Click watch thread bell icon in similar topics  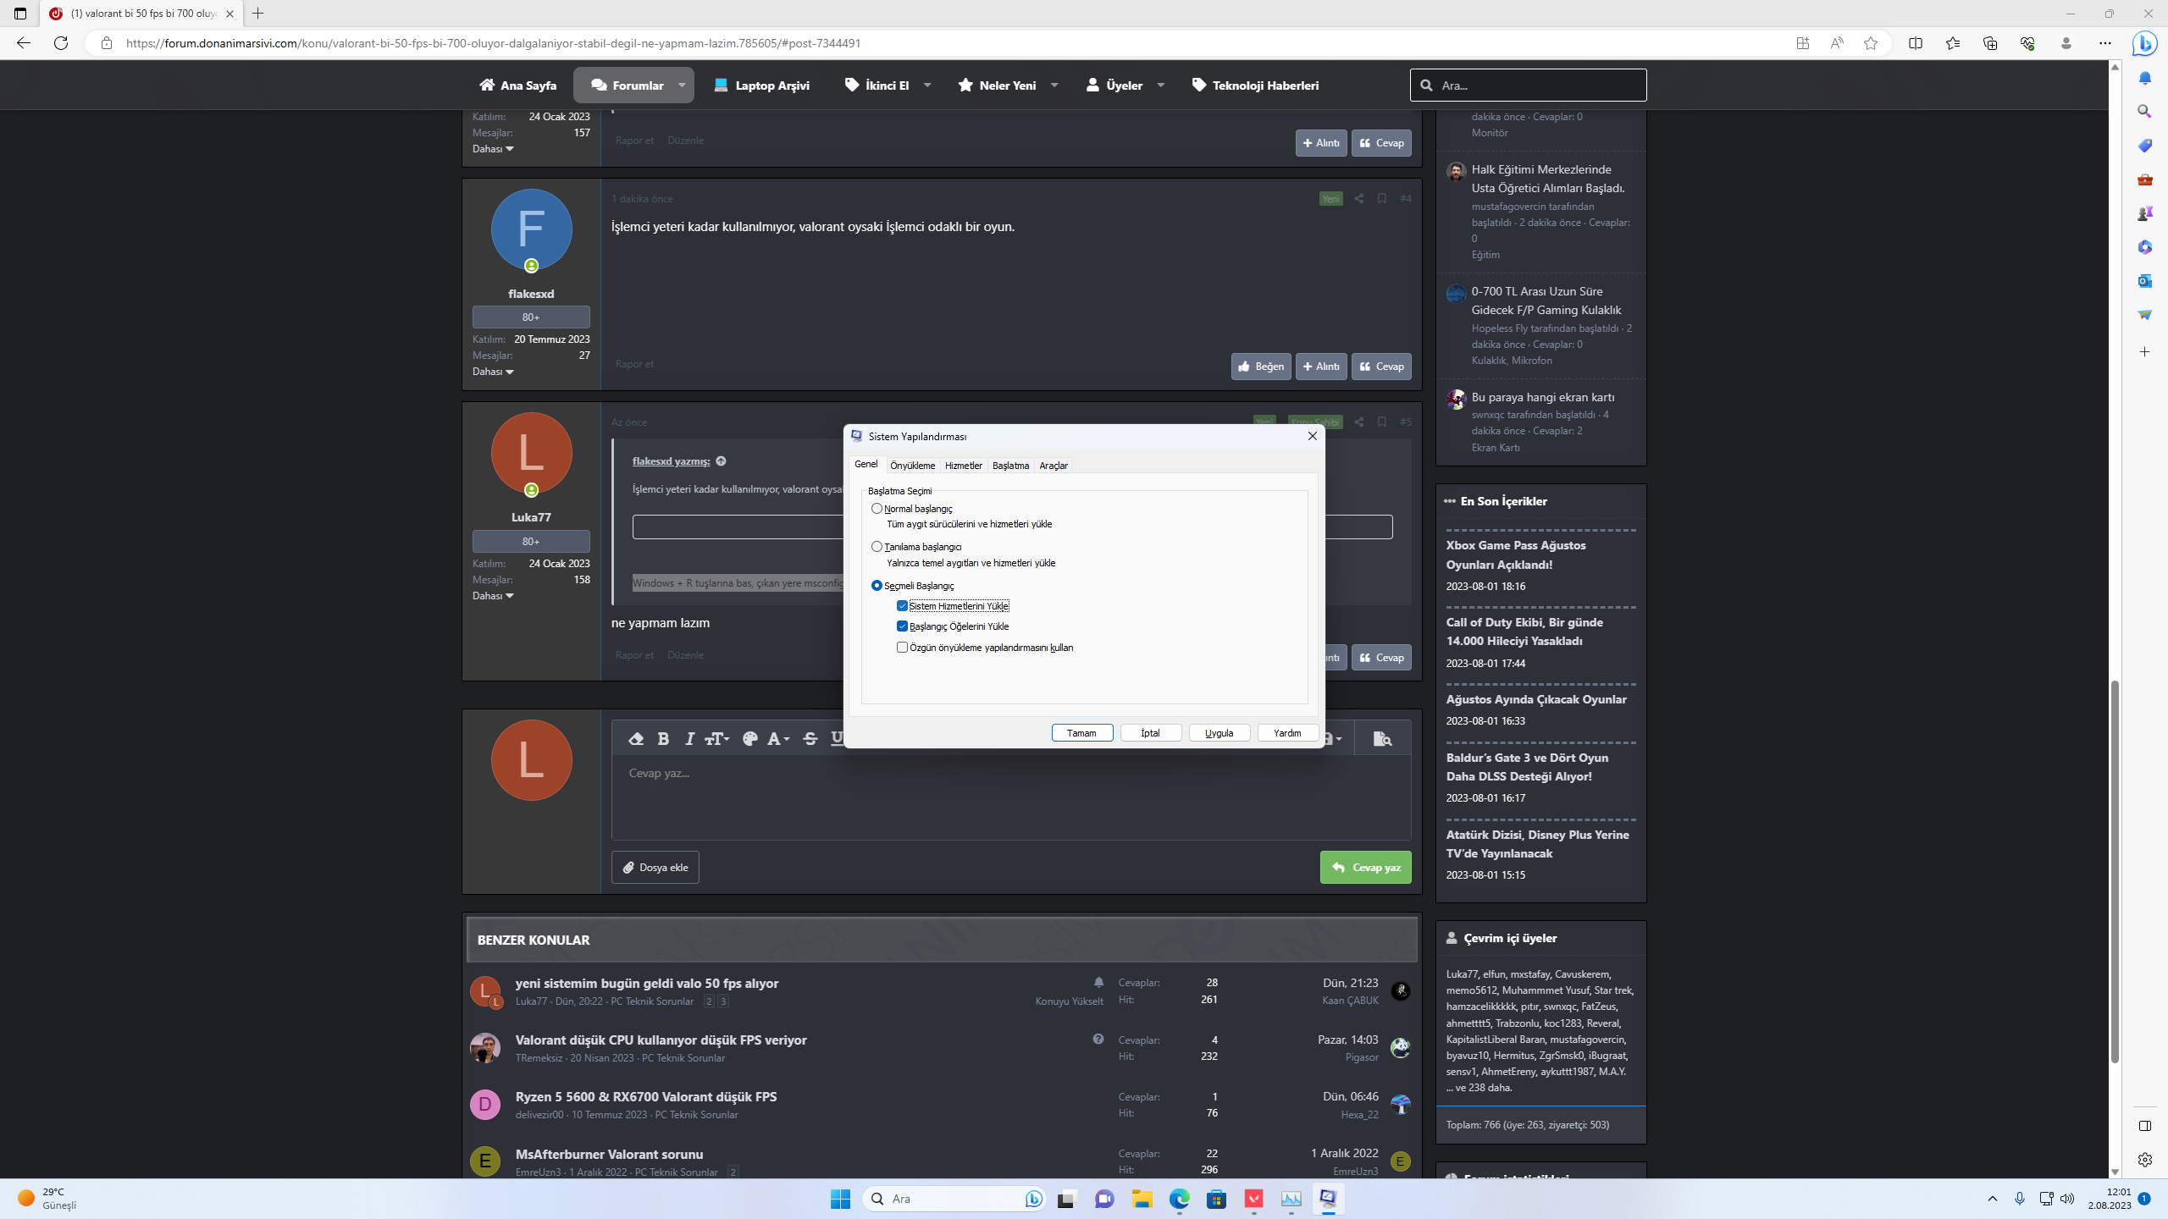click(1098, 982)
